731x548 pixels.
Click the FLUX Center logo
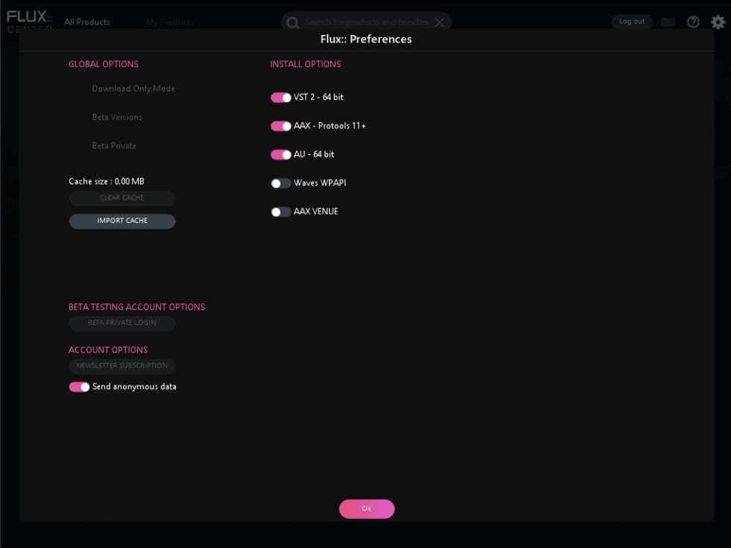click(28, 20)
